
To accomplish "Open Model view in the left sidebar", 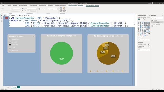I will point(2,21).
